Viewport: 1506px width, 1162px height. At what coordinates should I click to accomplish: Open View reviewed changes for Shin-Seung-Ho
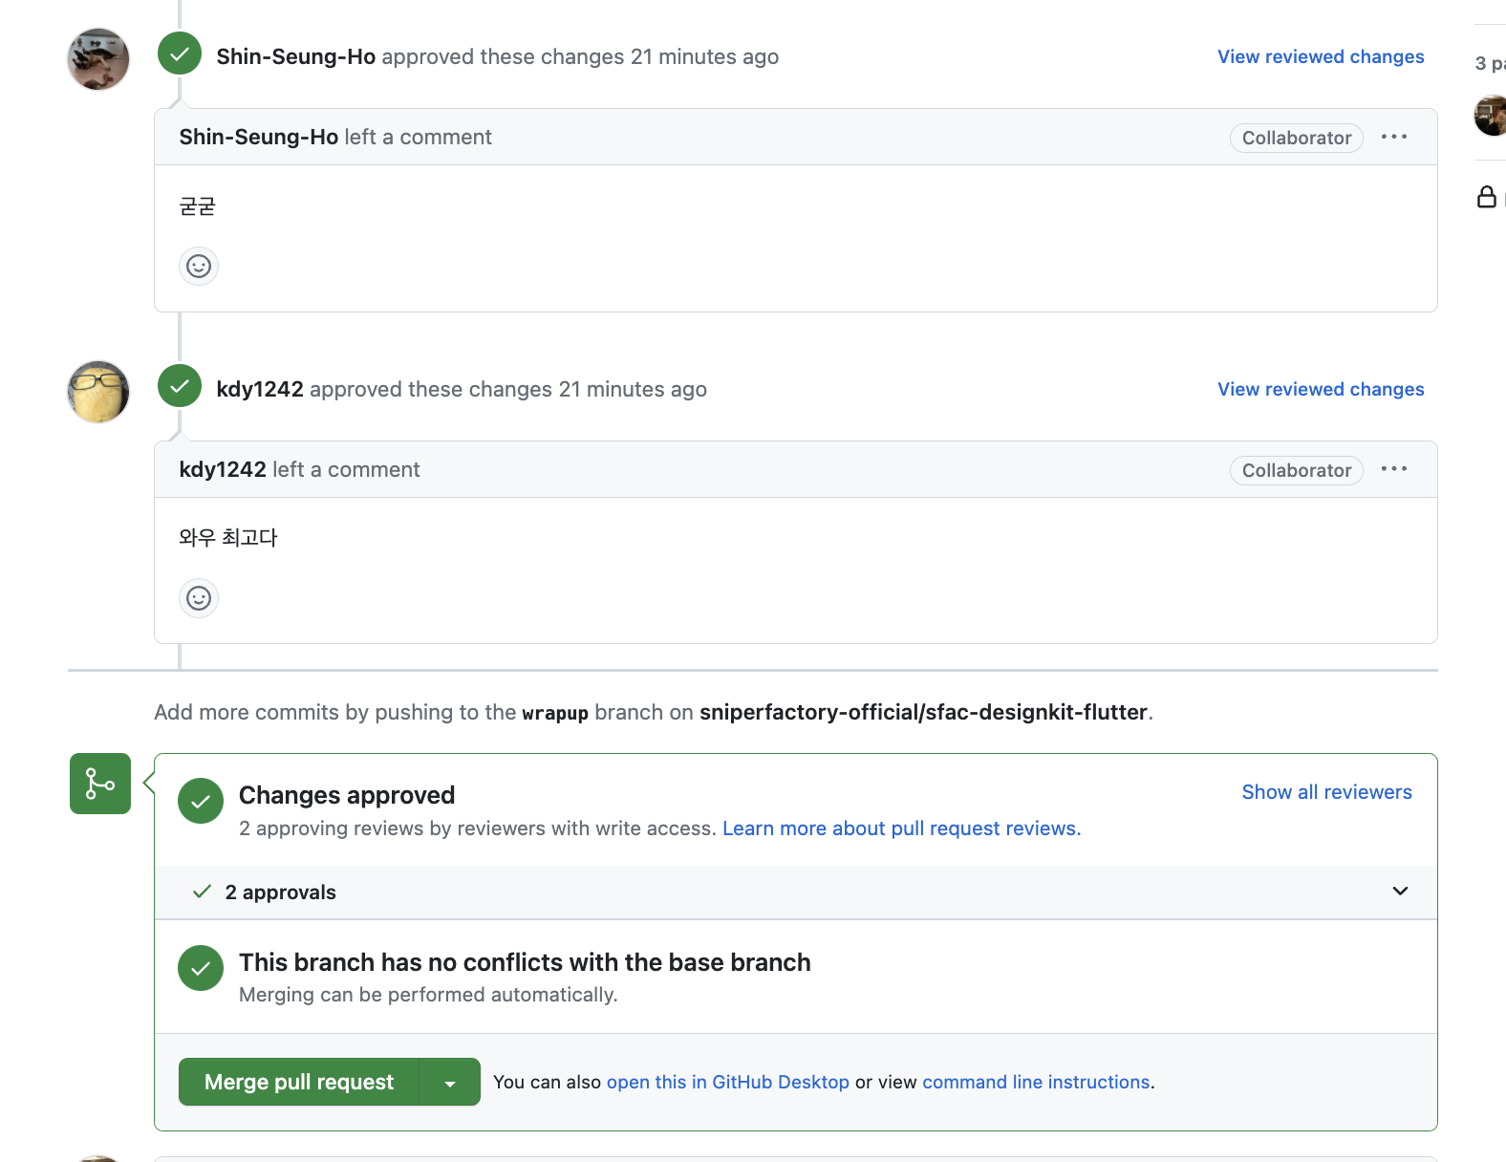tap(1321, 56)
